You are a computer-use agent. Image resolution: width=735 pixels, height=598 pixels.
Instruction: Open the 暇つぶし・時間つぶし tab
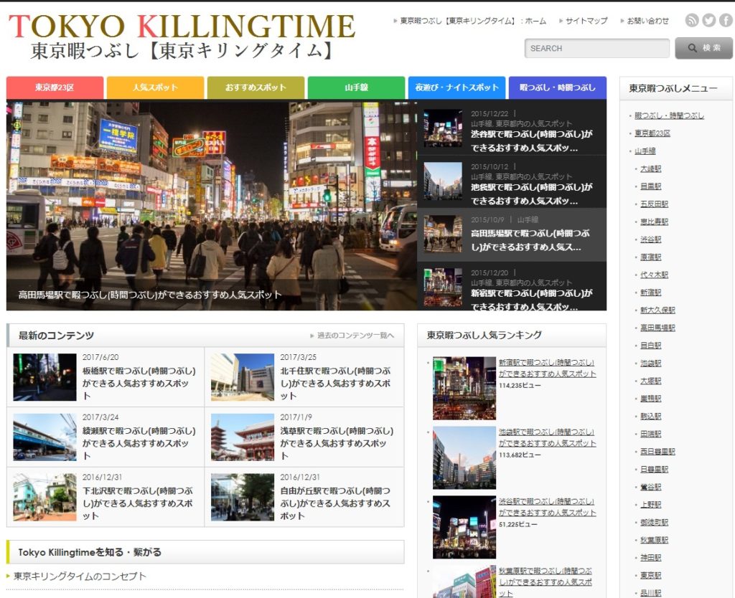click(x=556, y=86)
